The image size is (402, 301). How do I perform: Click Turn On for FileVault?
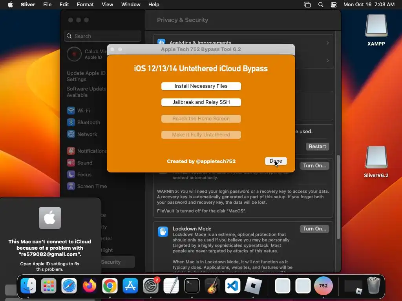[314, 166]
